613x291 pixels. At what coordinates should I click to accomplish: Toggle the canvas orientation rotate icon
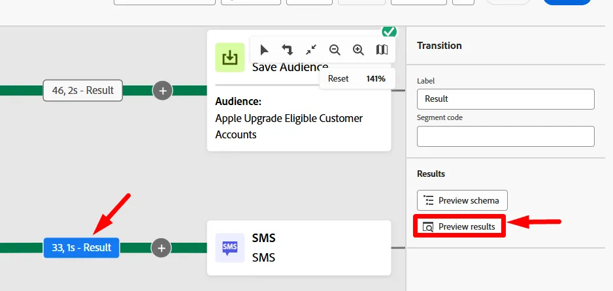pos(288,50)
